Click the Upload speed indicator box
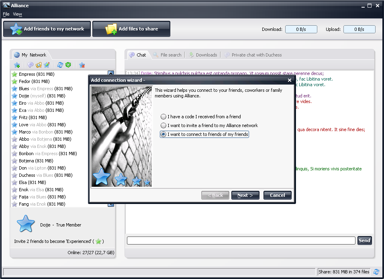Viewport: 384px width, 279px height. [x=359, y=29]
